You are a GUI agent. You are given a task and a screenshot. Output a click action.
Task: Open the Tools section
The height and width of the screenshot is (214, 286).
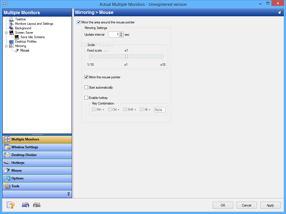tap(37, 186)
